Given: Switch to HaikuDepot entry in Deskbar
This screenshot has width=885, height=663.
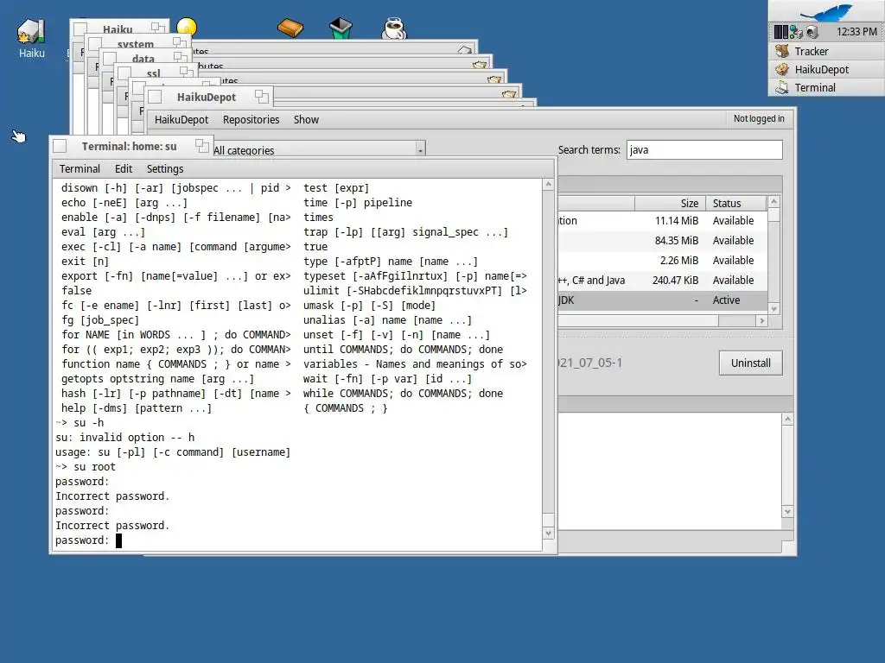Looking at the screenshot, I should click(827, 69).
